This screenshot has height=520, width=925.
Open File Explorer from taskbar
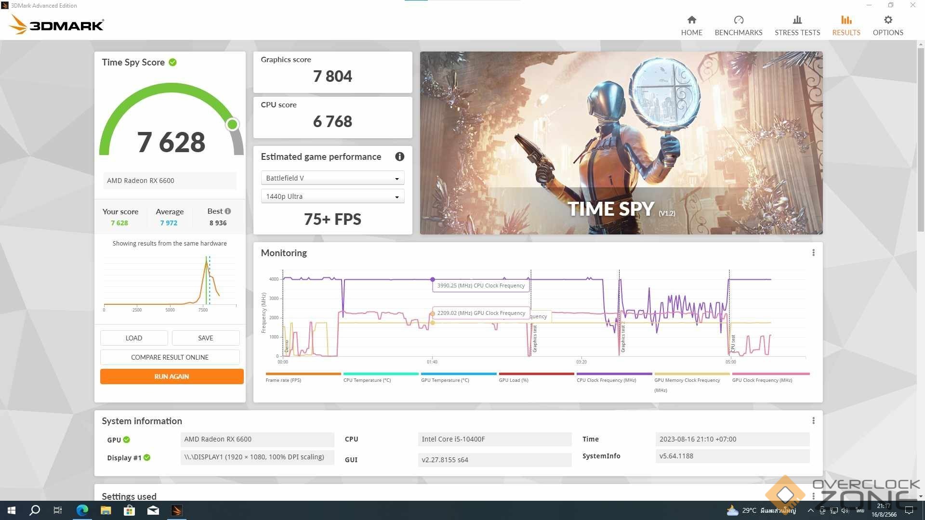click(x=106, y=510)
